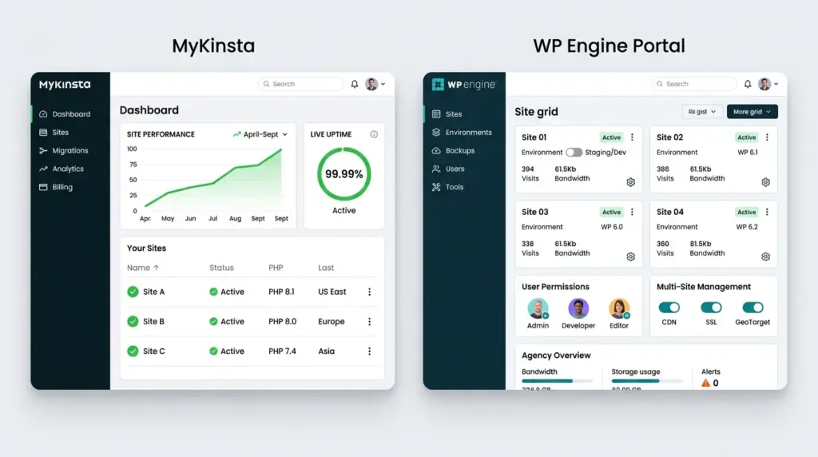Click the settings gear on Site 02 card
818x457 pixels.
tap(765, 182)
